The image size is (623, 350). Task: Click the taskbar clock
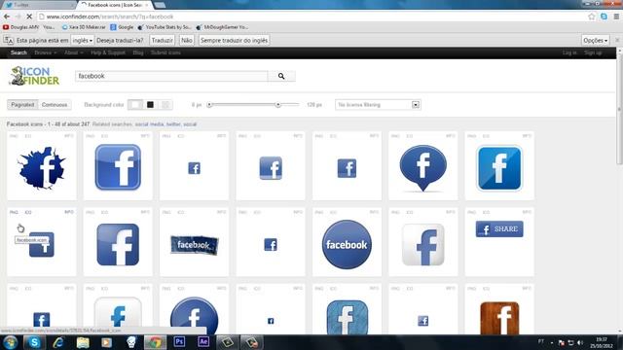[602, 342]
